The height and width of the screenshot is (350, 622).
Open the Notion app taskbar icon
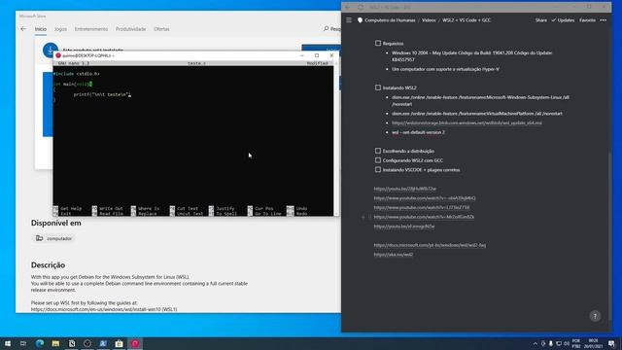[72, 343]
